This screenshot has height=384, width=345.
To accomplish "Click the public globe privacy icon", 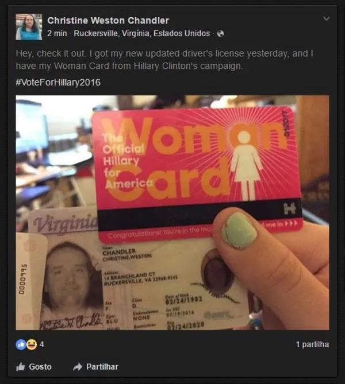I will click(221, 33).
